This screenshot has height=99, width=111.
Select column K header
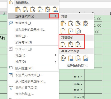(x=4, y=13)
